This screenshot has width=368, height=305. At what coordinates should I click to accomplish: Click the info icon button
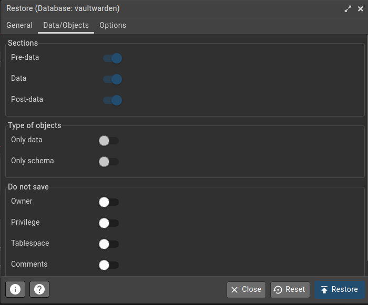[x=15, y=289]
